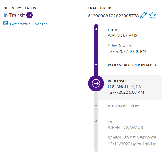Click the In Transit delivery status text
162x155 pixels.
tap(14, 15)
